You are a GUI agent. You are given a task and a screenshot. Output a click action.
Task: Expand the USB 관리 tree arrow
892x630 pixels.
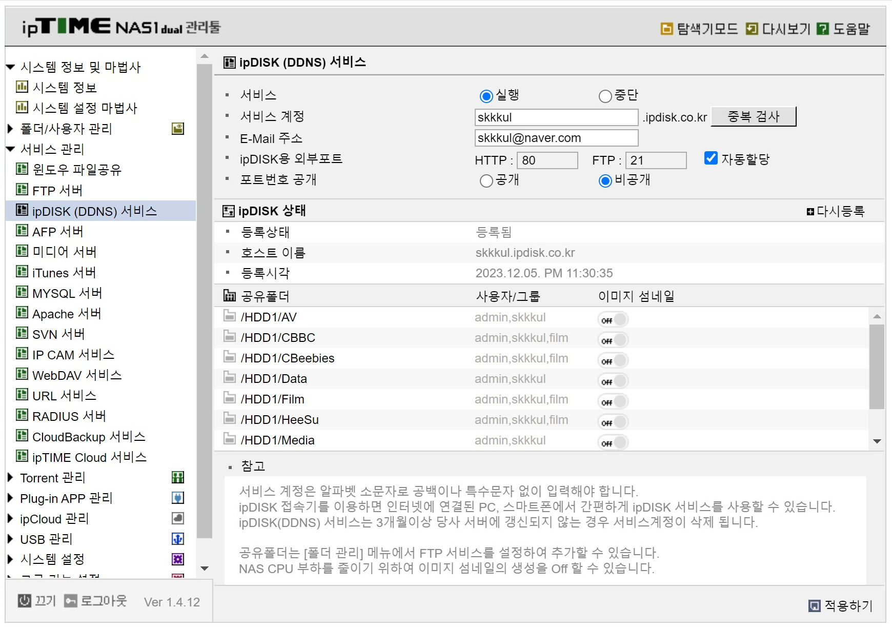pyautogui.click(x=10, y=539)
